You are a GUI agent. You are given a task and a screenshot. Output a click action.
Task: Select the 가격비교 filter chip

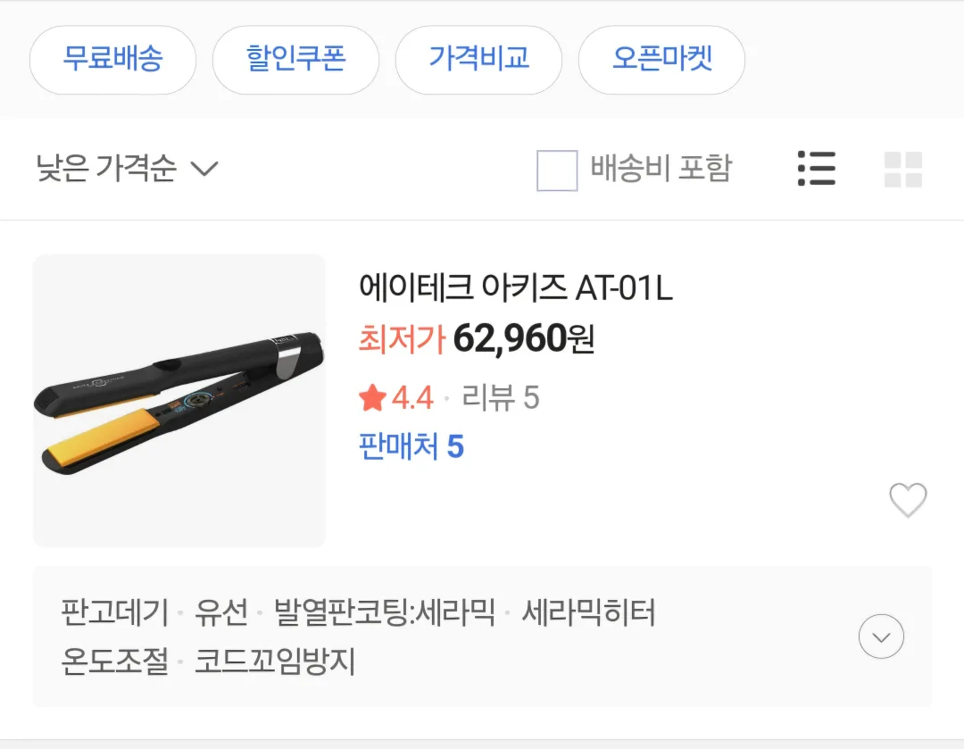coord(478,60)
